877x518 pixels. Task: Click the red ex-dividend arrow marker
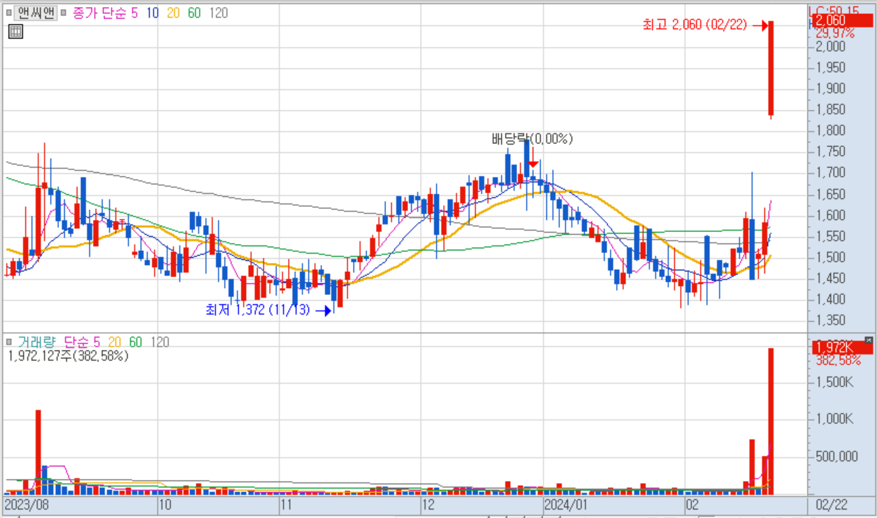click(x=533, y=157)
